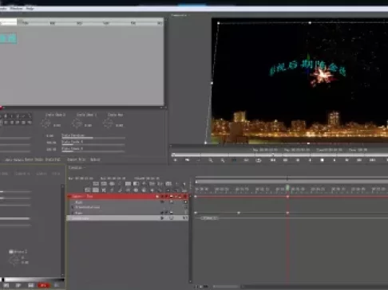The width and height of the screenshot is (388, 290).
Task: Stop playback with the square stop button
Action: coord(322,160)
